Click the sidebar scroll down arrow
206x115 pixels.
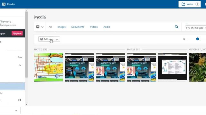click(26, 104)
